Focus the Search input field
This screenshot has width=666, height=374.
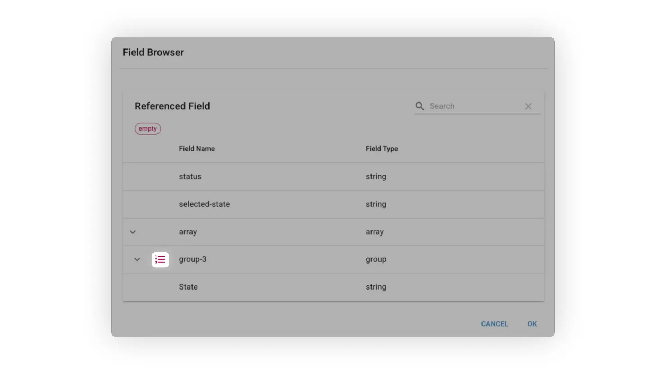point(473,106)
